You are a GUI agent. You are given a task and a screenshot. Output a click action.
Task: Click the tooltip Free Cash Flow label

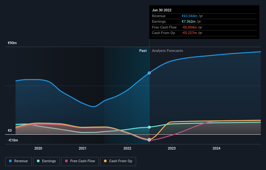point(164,27)
